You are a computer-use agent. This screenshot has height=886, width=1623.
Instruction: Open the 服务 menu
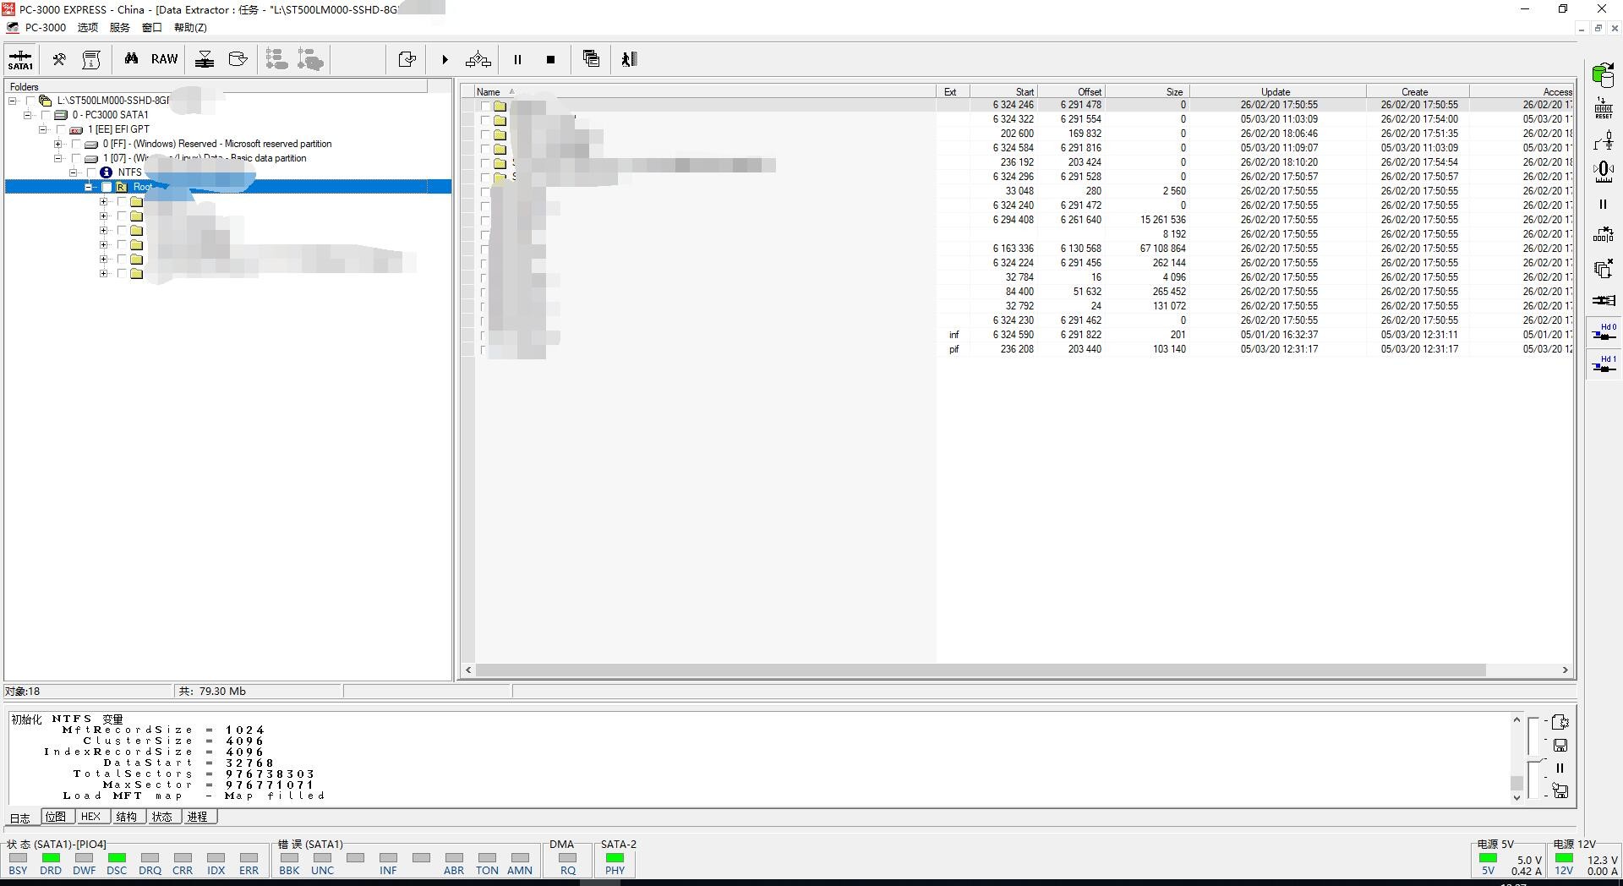tap(120, 28)
